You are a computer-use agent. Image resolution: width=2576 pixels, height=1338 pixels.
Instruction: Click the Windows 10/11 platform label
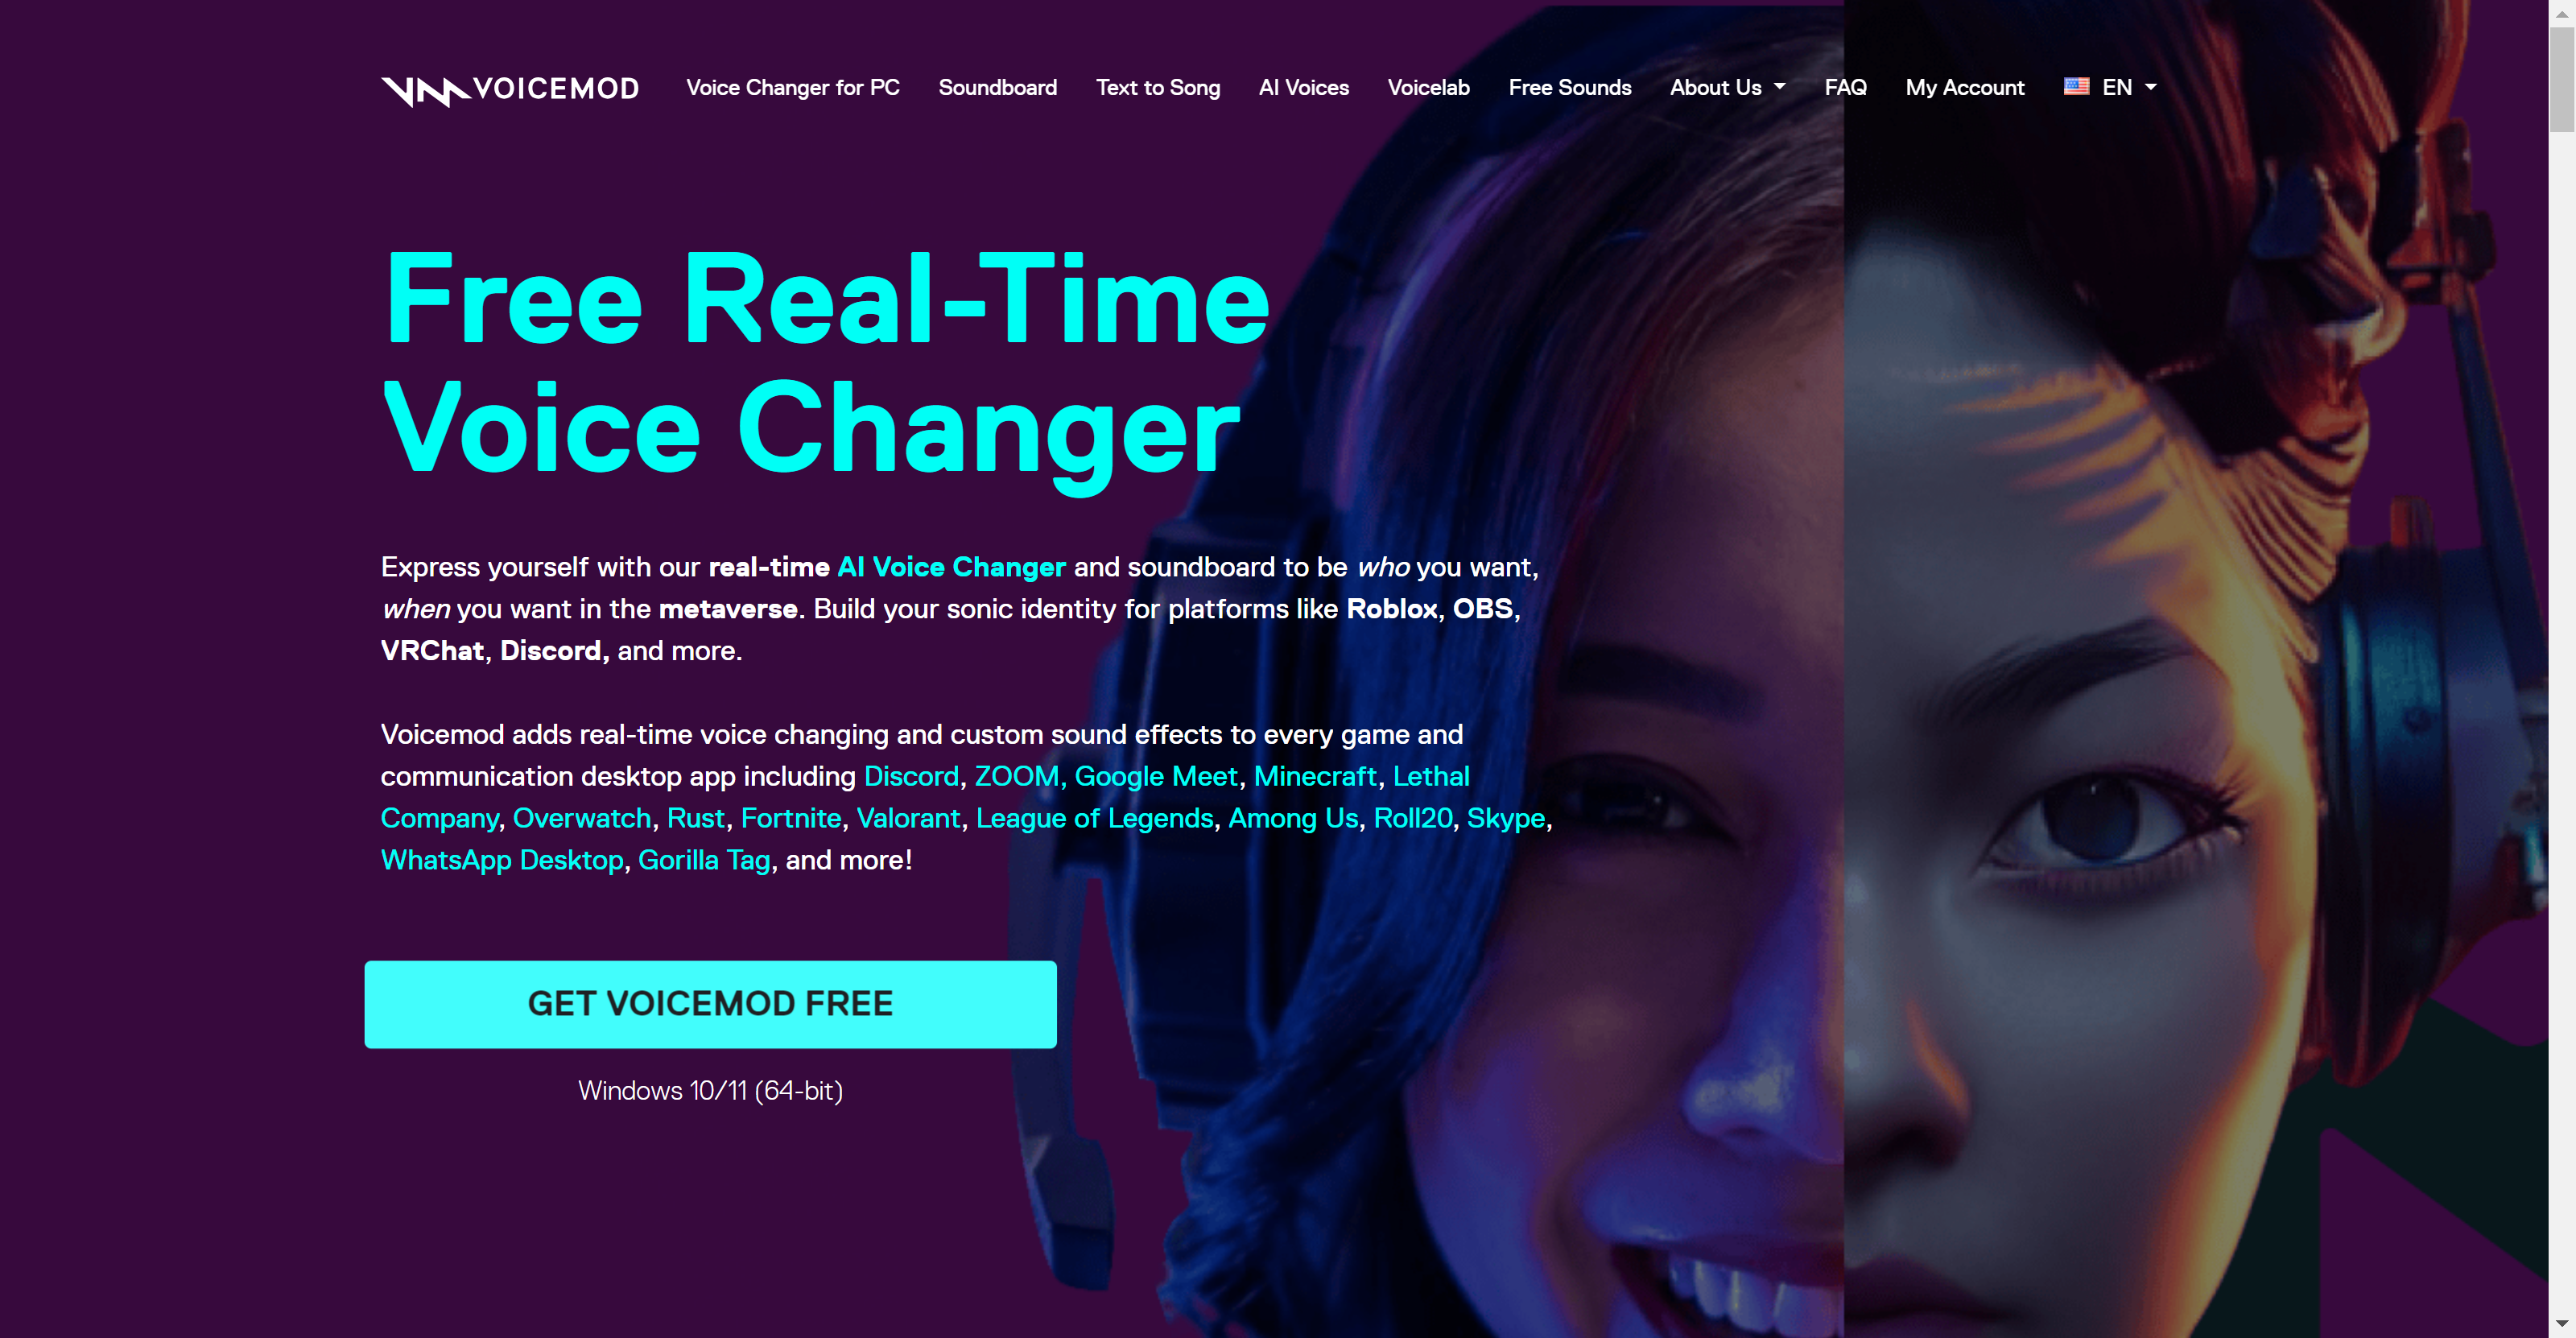pos(711,1091)
